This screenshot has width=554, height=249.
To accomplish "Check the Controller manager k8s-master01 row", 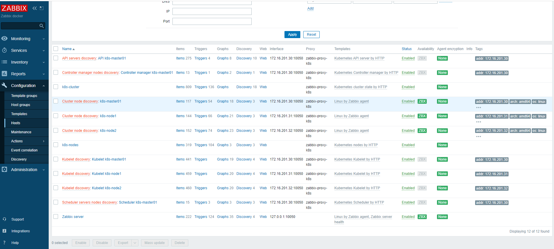I will (x=56, y=72).
